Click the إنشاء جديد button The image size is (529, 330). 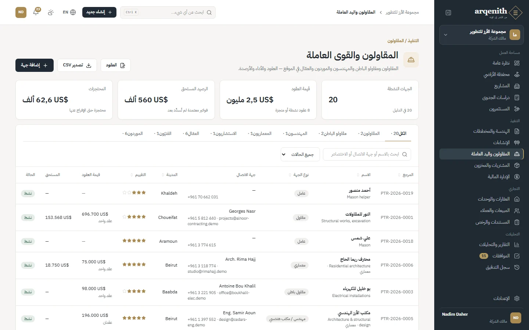(99, 12)
